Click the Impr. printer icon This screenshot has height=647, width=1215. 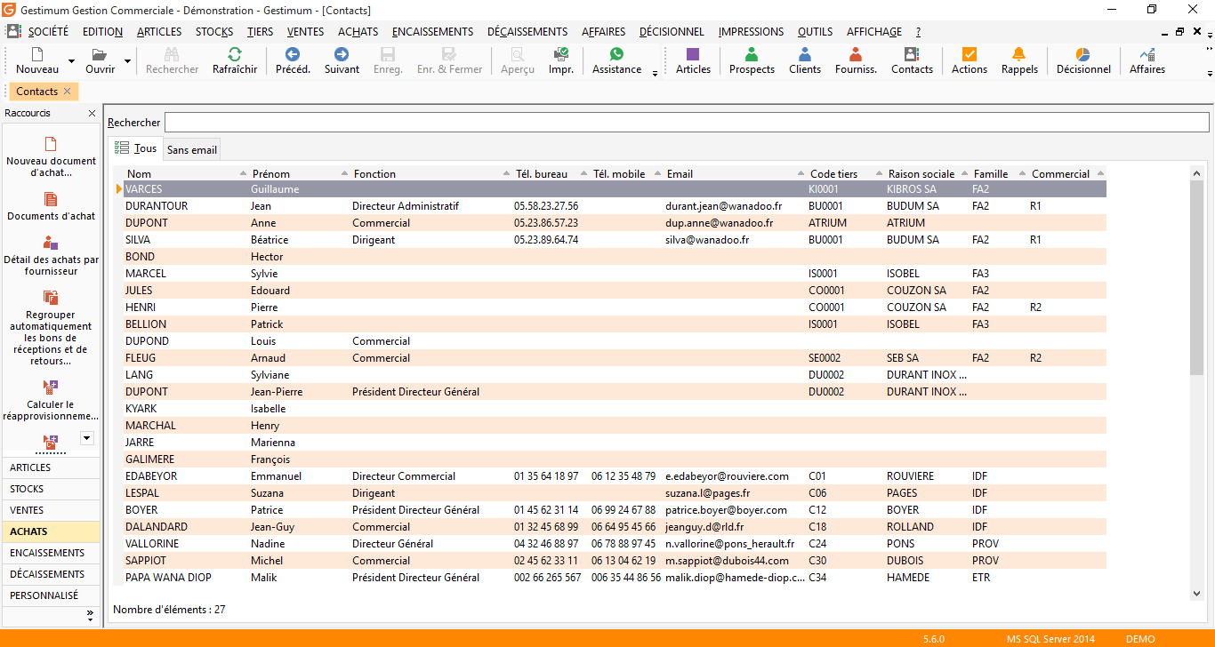tap(561, 54)
